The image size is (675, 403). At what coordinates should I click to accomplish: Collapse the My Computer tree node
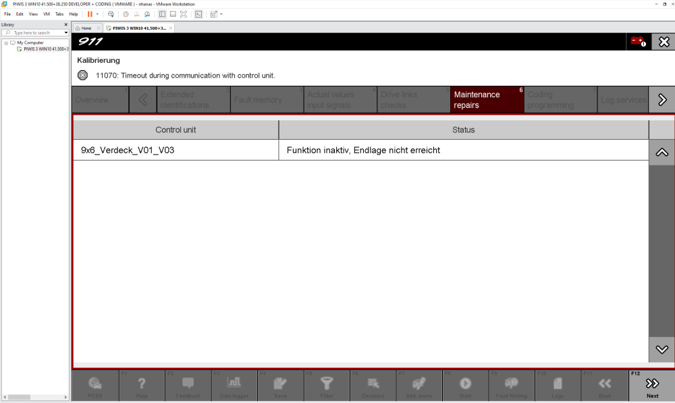click(x=6, y=43)
